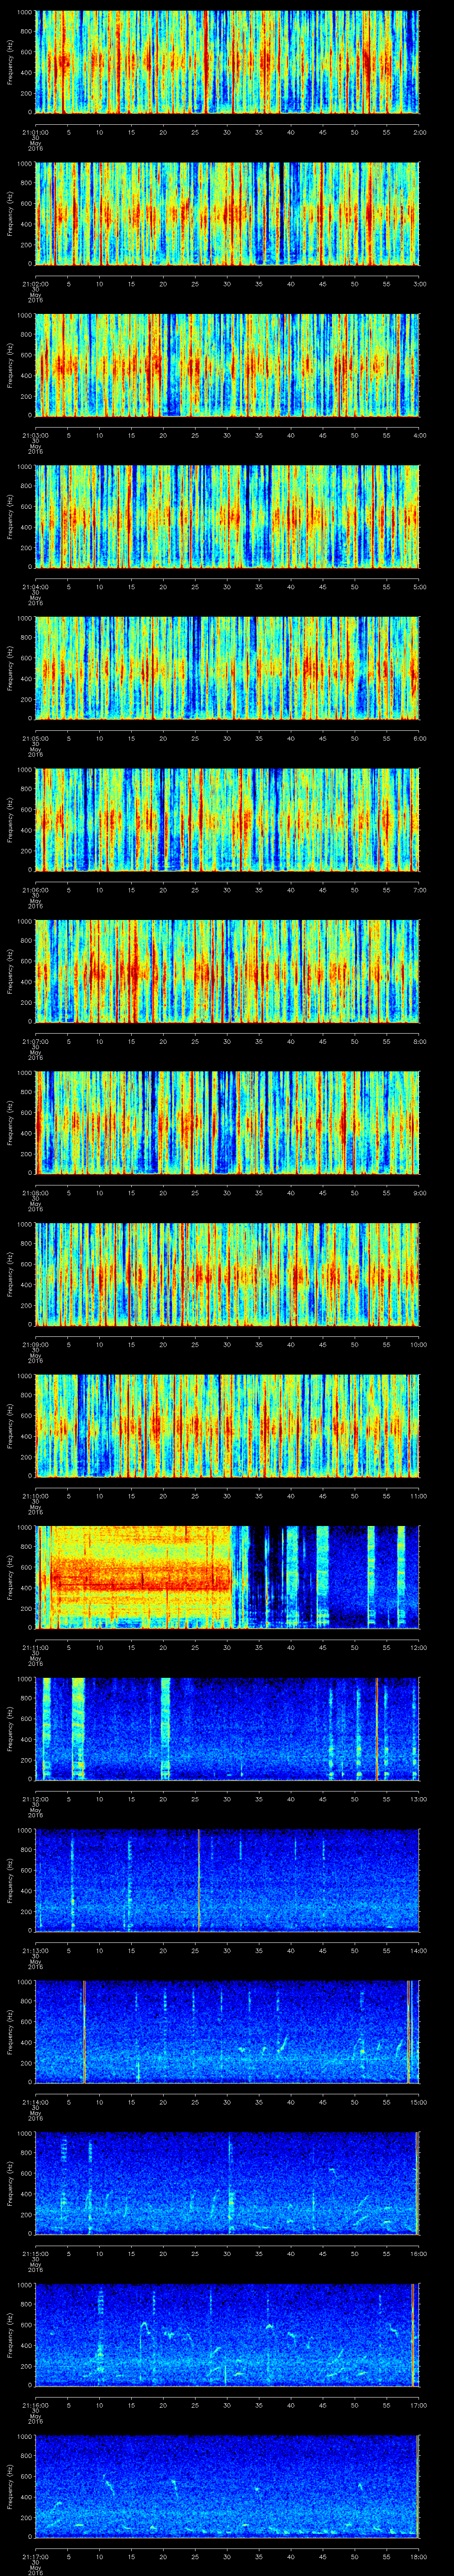Open the spectrogram panel starting at 21:02:00
This screenshot has height=2576, width=454.
227,213
